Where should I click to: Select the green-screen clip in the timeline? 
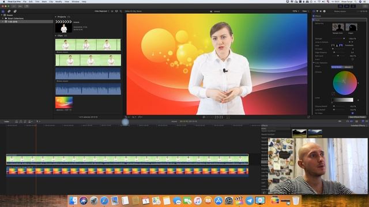click(x=127, y=159)
